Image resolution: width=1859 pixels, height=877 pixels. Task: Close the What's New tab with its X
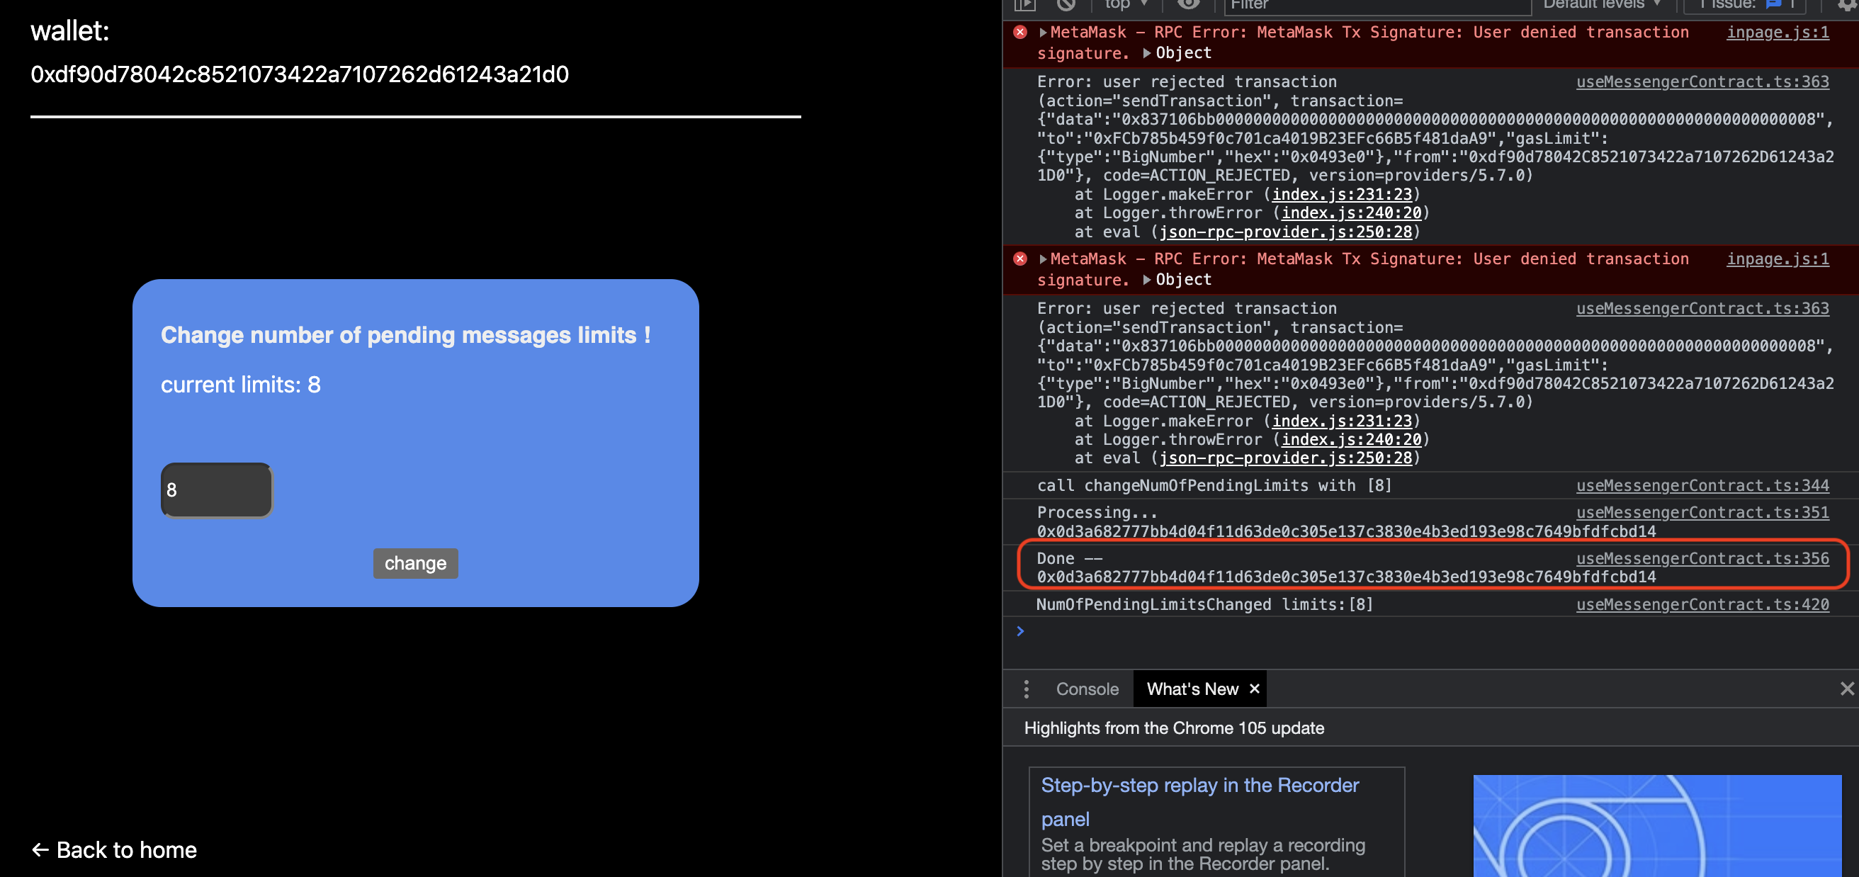click(1254, 689)
